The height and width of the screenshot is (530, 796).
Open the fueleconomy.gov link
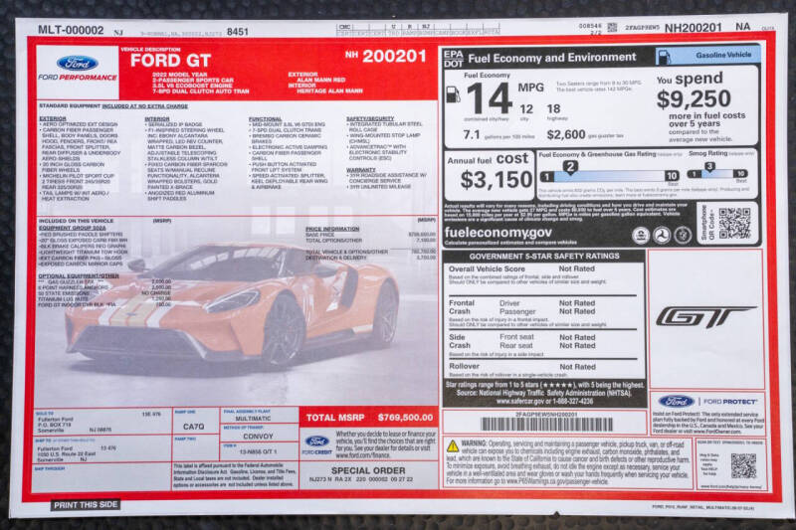(498, 233)
